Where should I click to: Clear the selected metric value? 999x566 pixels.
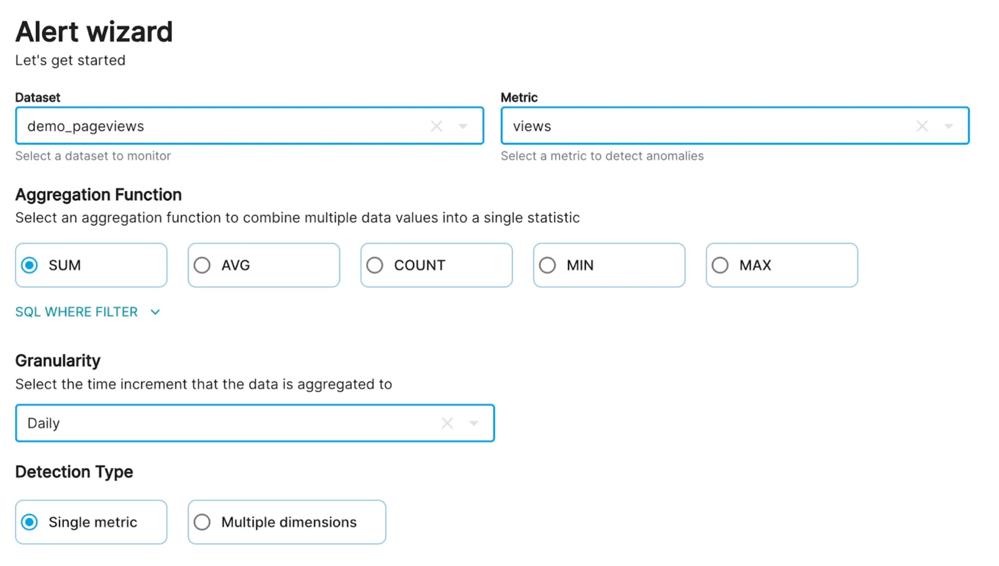click(x=921, y=126)
